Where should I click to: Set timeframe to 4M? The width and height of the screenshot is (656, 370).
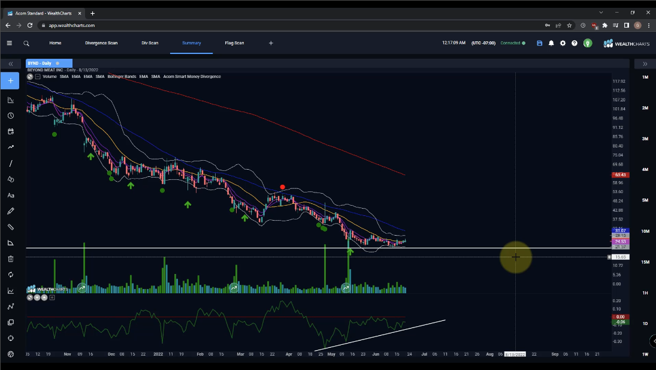coord(645,170)
